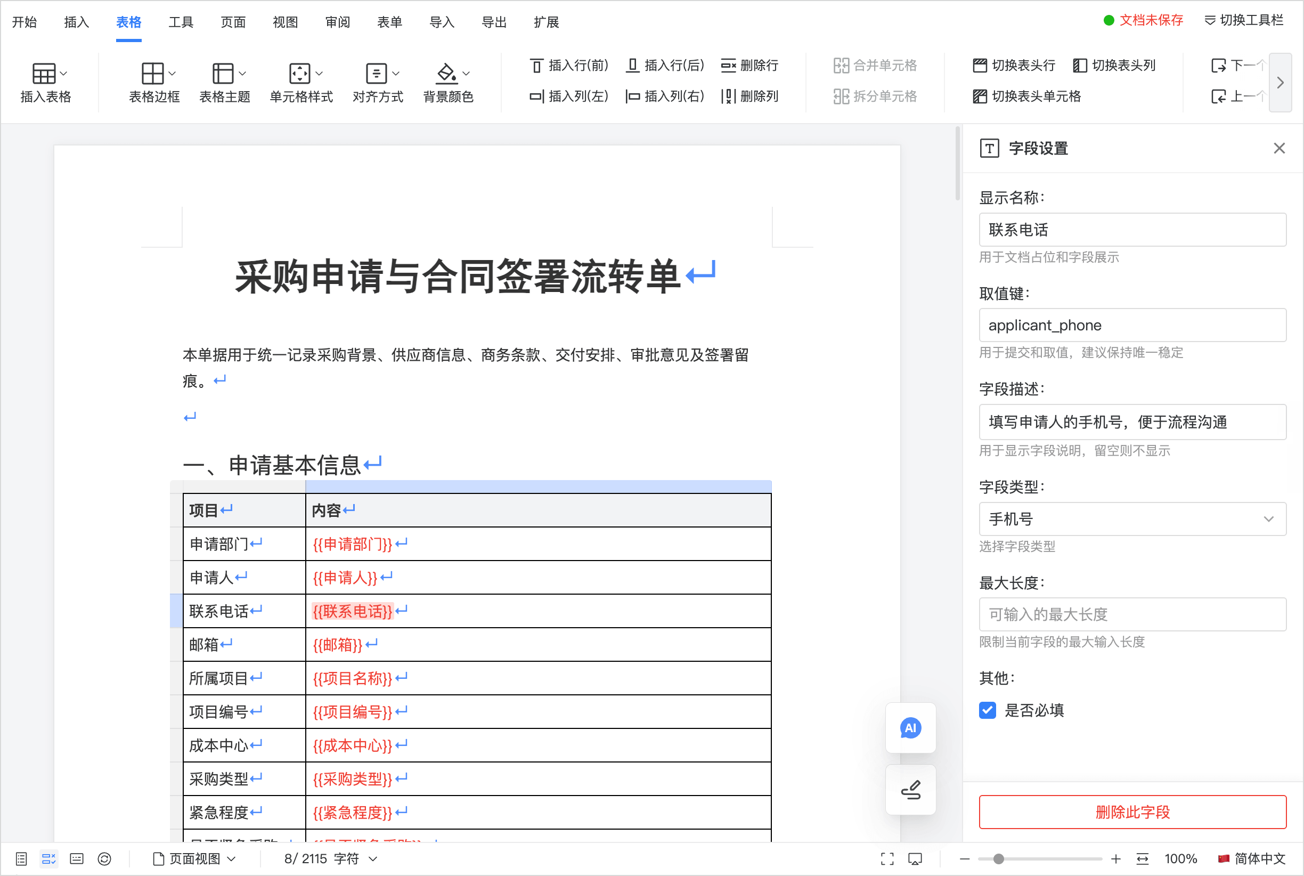Click the Document Unsaved (文档未保存) status
This screenshot has width=1304, height=876.
[1143, 20]
